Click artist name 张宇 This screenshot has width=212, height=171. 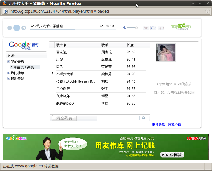[105, 89]
